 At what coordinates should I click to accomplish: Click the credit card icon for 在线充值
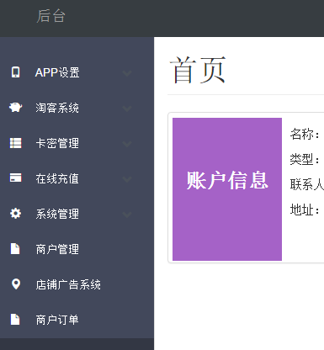(16, 178)
